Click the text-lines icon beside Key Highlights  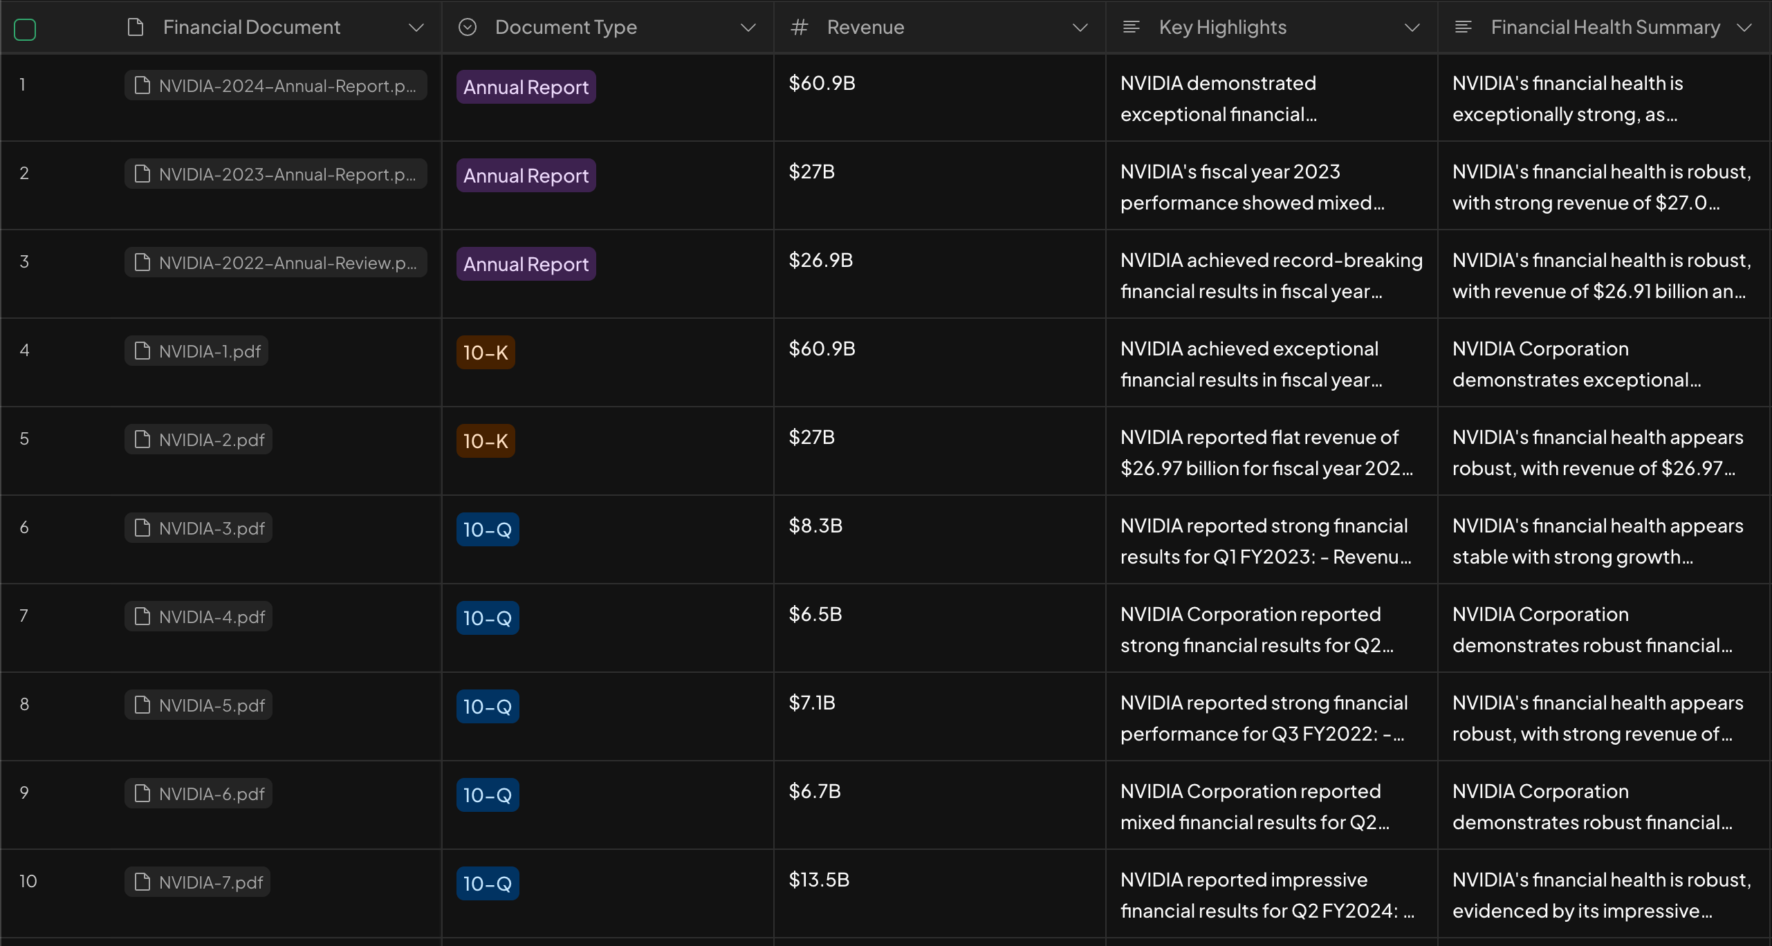(x=1132, y=28)
